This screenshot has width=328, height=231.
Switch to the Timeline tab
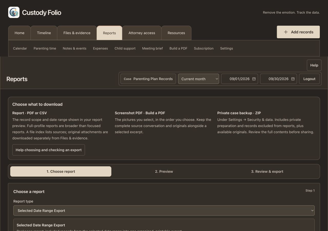tap(44, 33)
